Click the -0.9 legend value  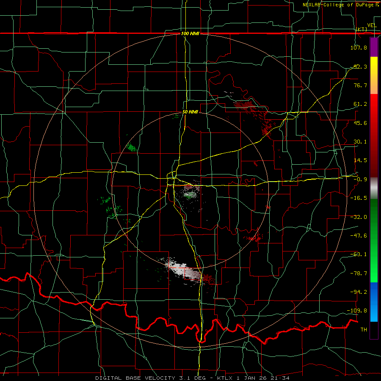pos(360,179)
